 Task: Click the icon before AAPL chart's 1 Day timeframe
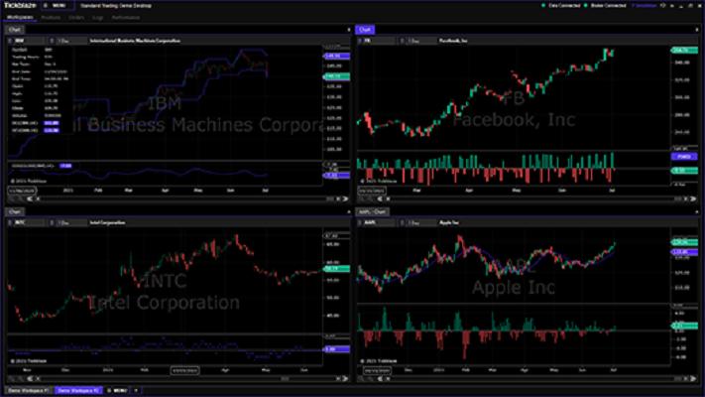pos(402,222)
